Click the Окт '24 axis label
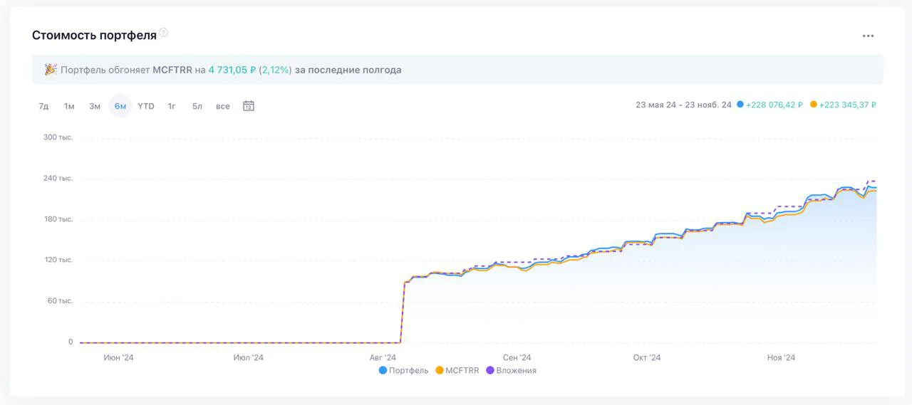 click(647, 357)
